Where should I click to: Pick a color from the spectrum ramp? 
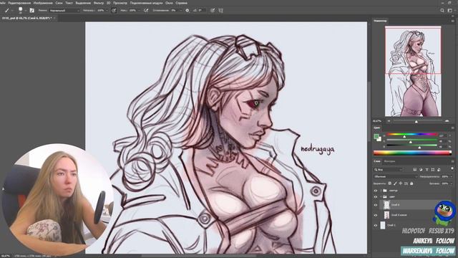coord(412,153)
